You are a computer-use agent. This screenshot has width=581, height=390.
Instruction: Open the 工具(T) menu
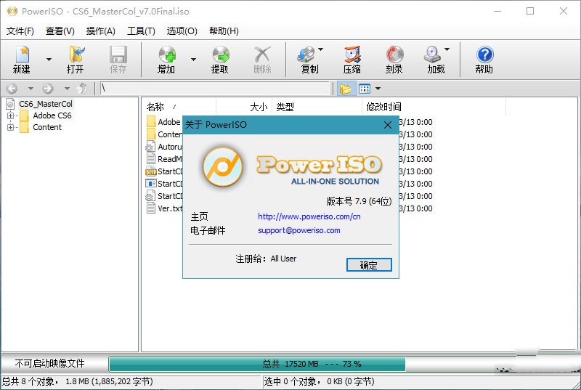pos(141,31)
